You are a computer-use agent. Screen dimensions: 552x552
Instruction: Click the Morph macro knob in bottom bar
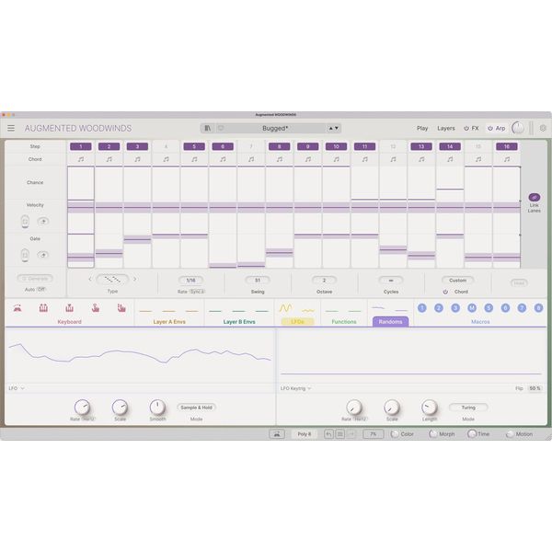pyautogui.click(x=432, y=434)
